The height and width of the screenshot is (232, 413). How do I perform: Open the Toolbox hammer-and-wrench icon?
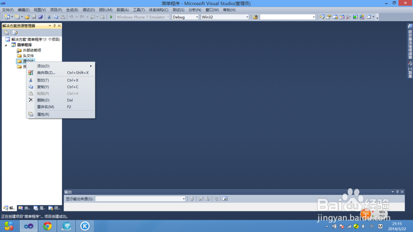349,17
